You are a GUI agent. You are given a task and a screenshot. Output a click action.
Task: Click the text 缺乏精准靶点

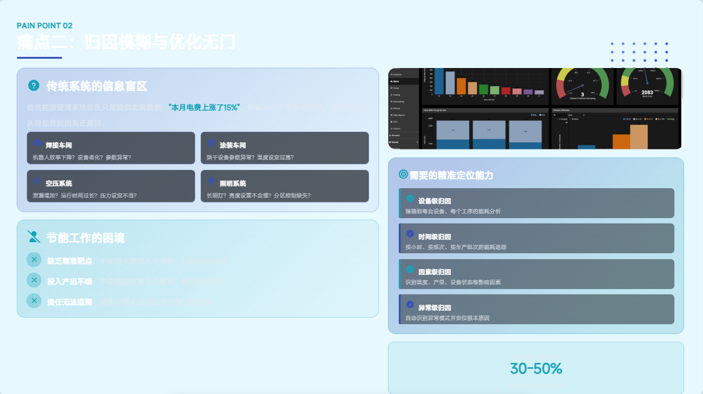coord(69,261)
